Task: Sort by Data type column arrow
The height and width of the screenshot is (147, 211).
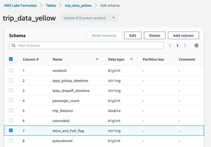Action: tap(131, 59)
